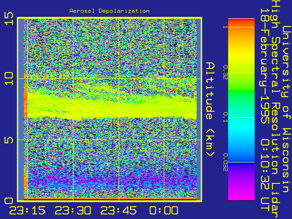Click the '18-February-1995' date text
Screen dimensions: 292x219
click(265, 66)
